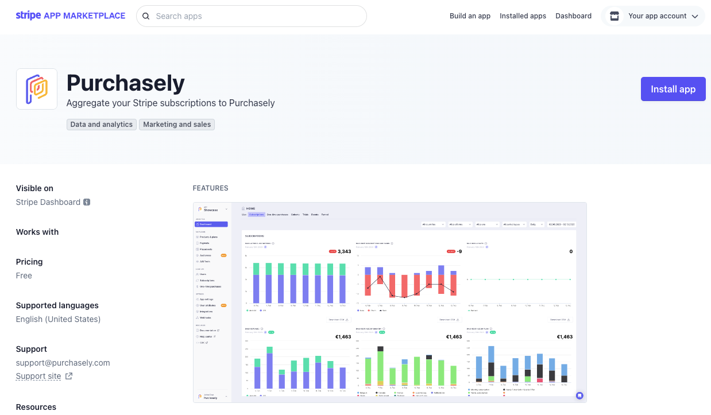Click the 'Free' pricing value
Image resolution: width=711 pixels, height=415 pixels.
tap(24, 276)
